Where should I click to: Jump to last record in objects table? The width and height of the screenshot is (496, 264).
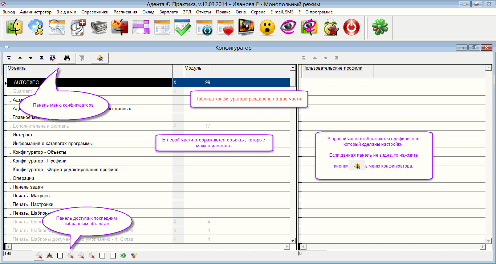coord(42,58)
